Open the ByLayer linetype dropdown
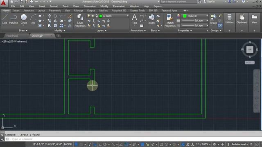This screenshot has height=147, width=262. click(207, 25)
